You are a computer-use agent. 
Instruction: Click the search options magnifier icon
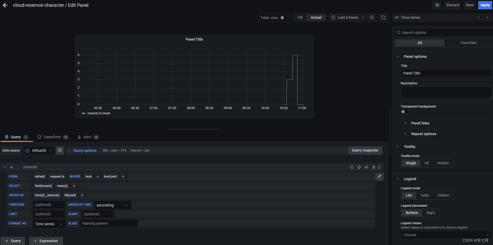[398, 33]
